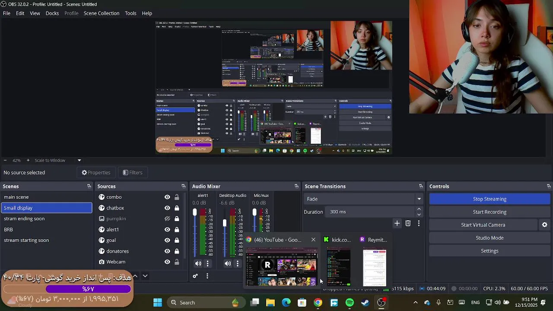Screen dimensions: 553x311
Task: Select the YouTube Chrome window thumbnail
Action: click(x=282, y=267)
